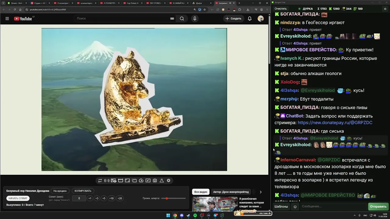Open the browser extensions puzzle icon
The image size is (390, 219).
coord(239,9)
